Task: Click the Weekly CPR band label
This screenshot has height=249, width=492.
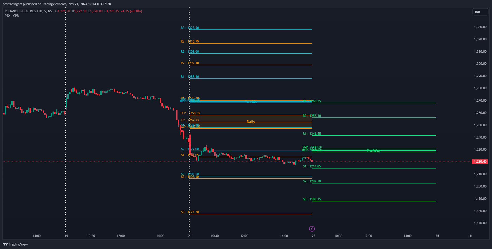Action: [251, 102]
